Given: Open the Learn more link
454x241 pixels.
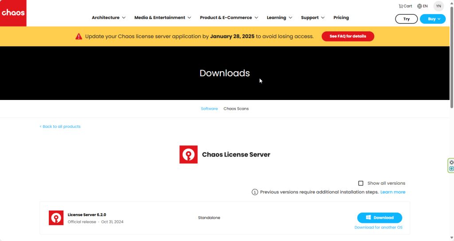Looking at the screenshot, I should click(393, 192).
